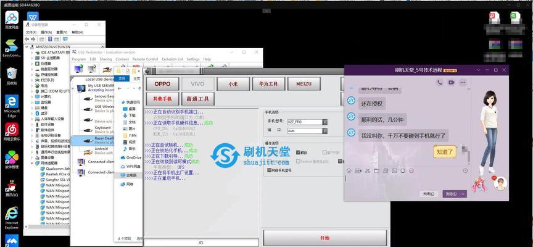Click the 高通工具 button
533x247 pixels.
(x=198, y=99)
